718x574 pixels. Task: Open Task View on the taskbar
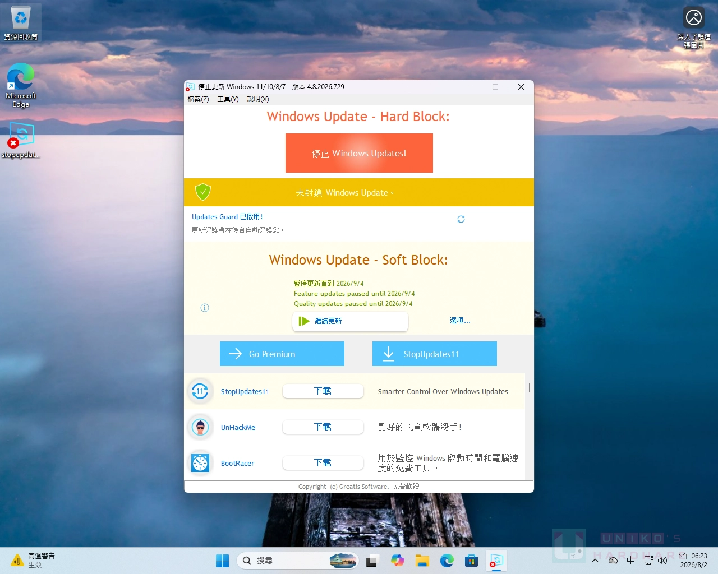tap(372, 561)
